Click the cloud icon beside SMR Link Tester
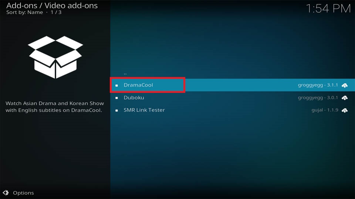 345,110
